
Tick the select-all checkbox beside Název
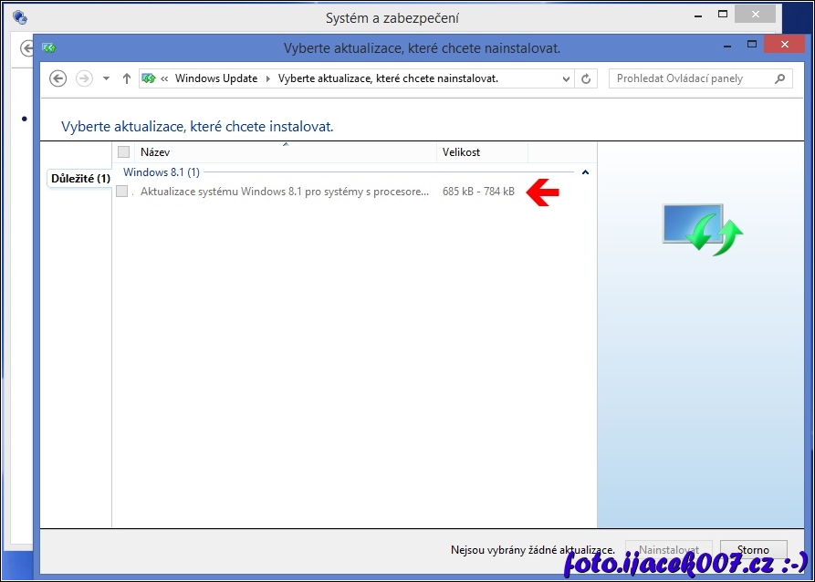tap(124, 152)
